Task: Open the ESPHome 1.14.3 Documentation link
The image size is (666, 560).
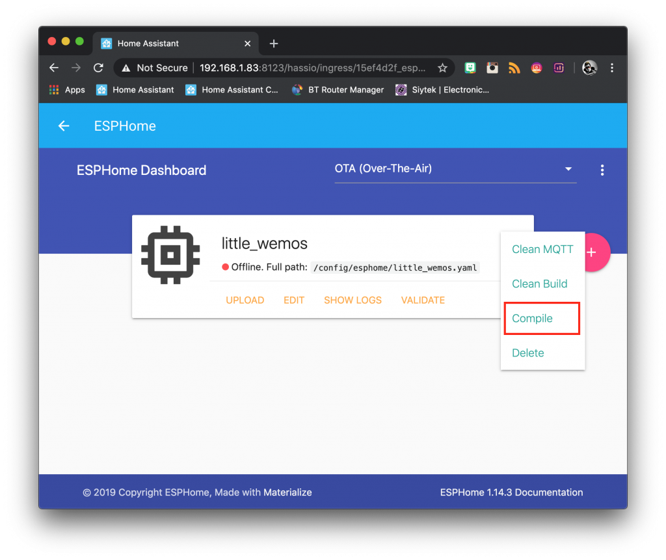Action: [511, 492]
